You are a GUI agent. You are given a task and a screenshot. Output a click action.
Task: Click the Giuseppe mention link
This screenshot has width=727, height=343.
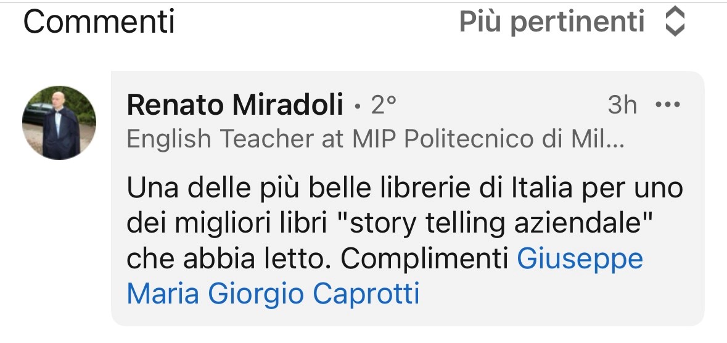click(580, 259)
